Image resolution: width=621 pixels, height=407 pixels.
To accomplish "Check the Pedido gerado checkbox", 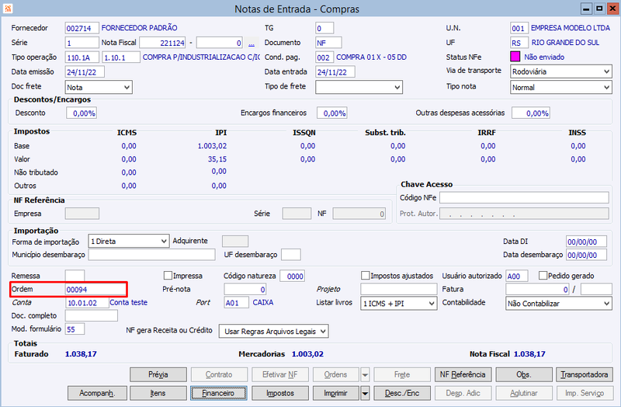I will pos(543,276).
